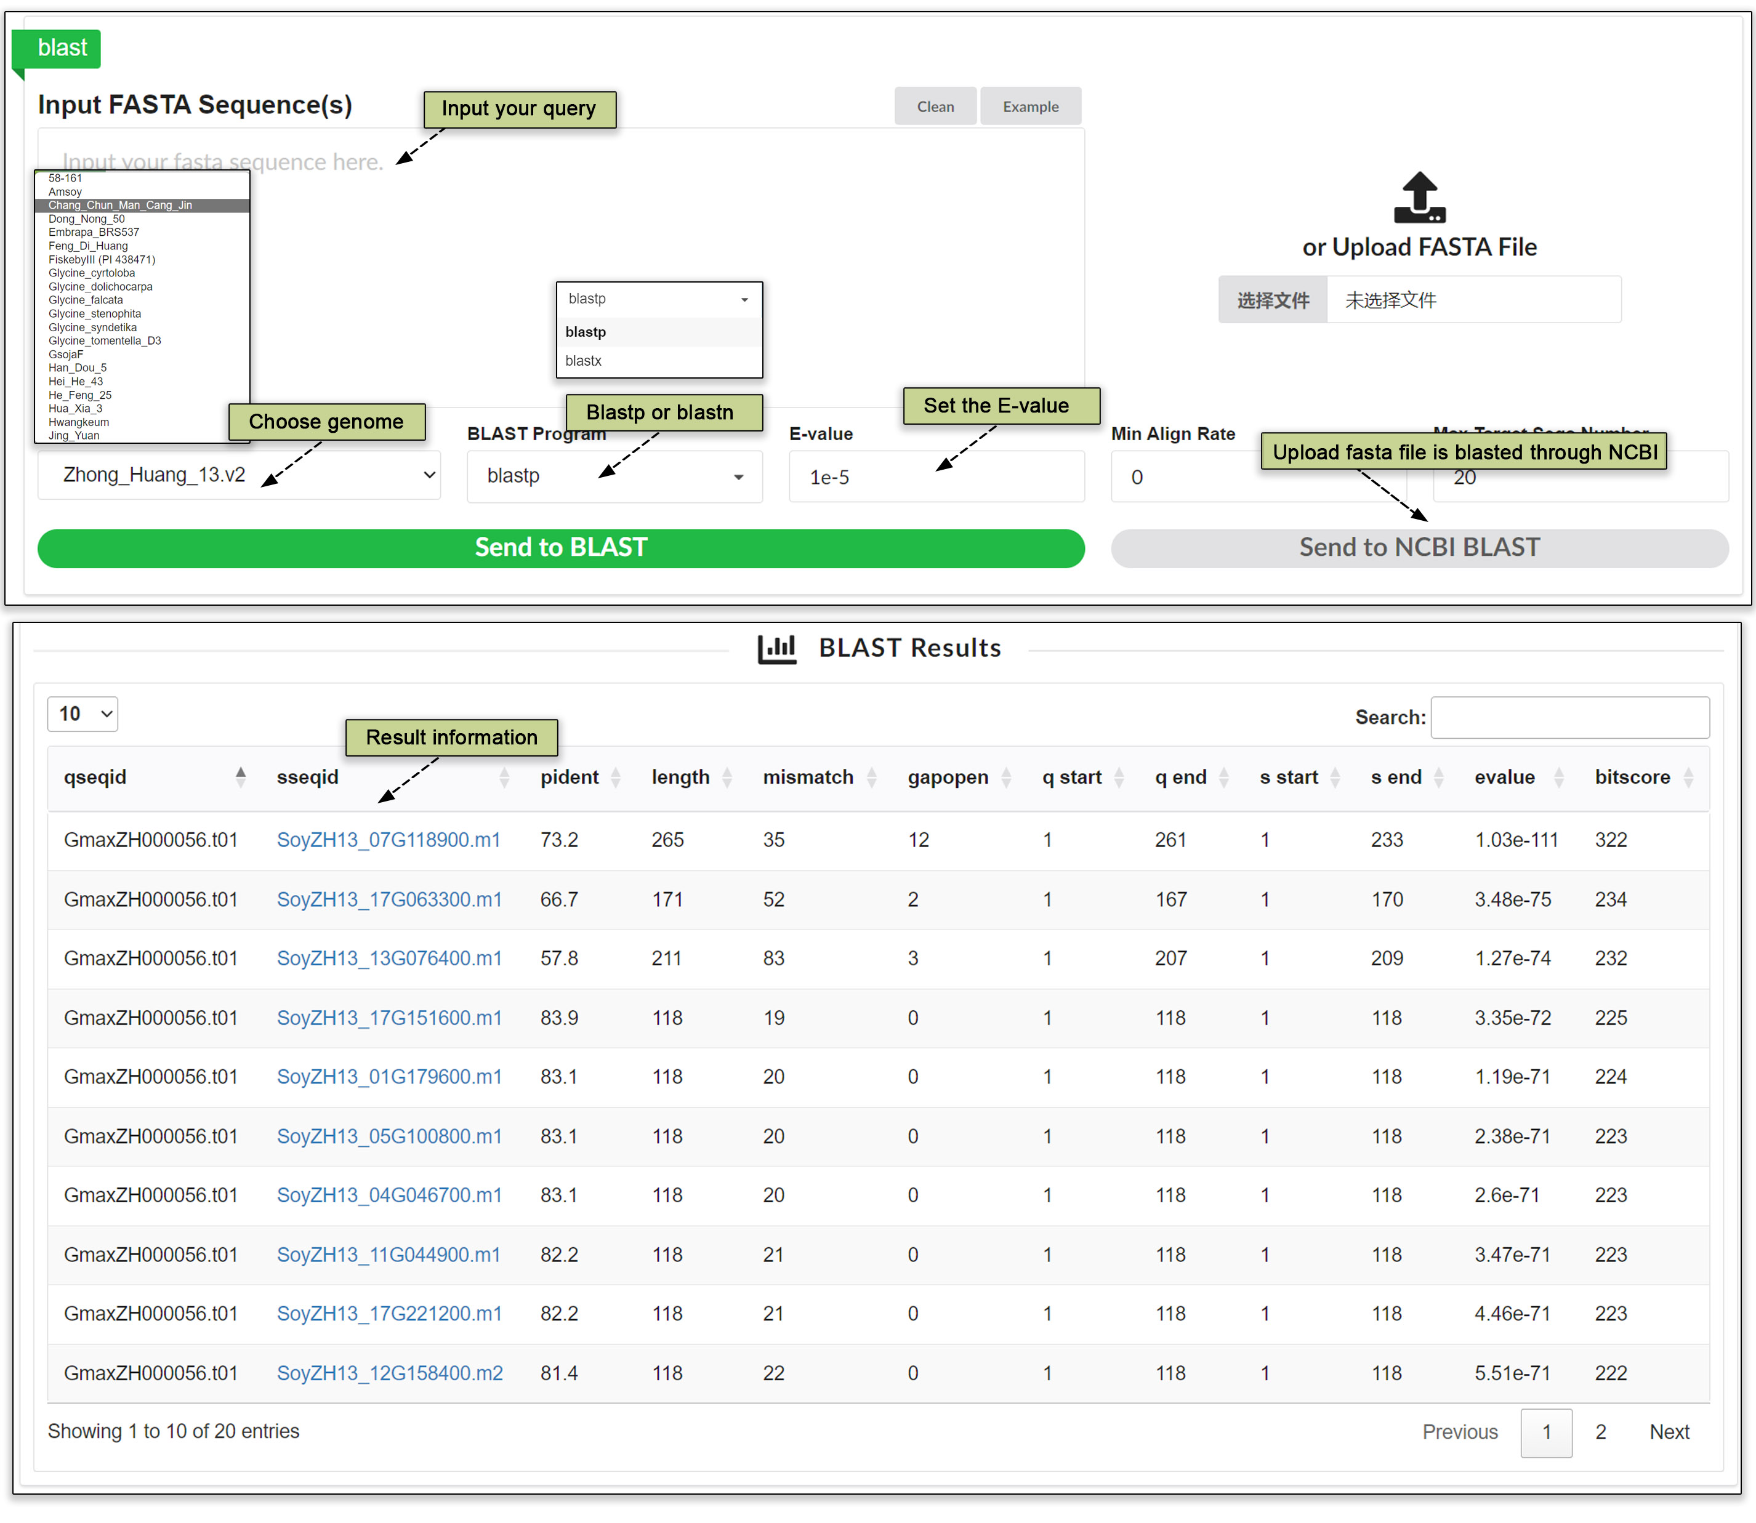Select blastx from program list

tap(584, 361)
